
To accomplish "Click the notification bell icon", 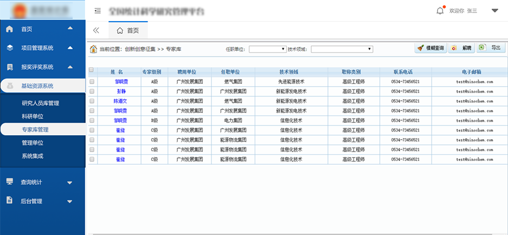I will pos(440,11).
